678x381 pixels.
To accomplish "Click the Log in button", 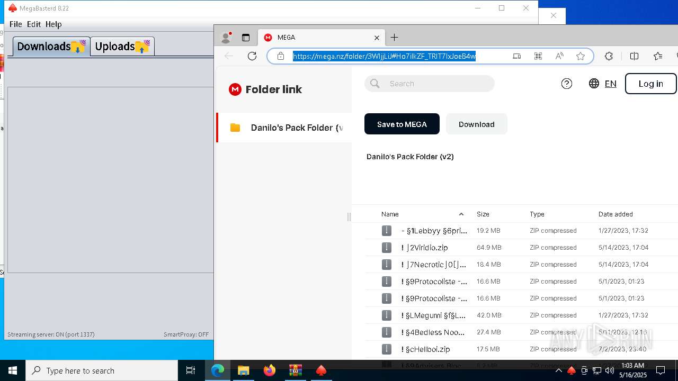I will pos(650,84).
